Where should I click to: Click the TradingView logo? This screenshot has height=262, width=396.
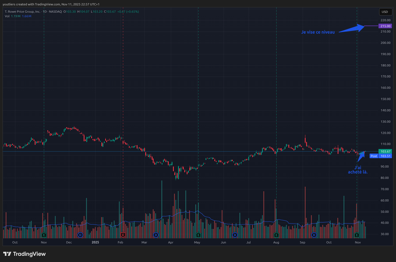(x=24, y=254)
